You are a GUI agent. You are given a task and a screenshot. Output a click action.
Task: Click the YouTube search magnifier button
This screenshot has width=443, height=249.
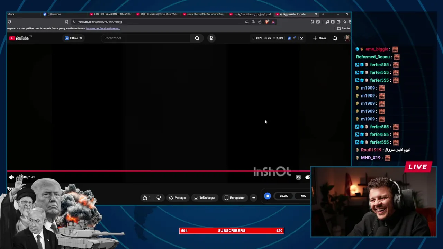point(197,38)
